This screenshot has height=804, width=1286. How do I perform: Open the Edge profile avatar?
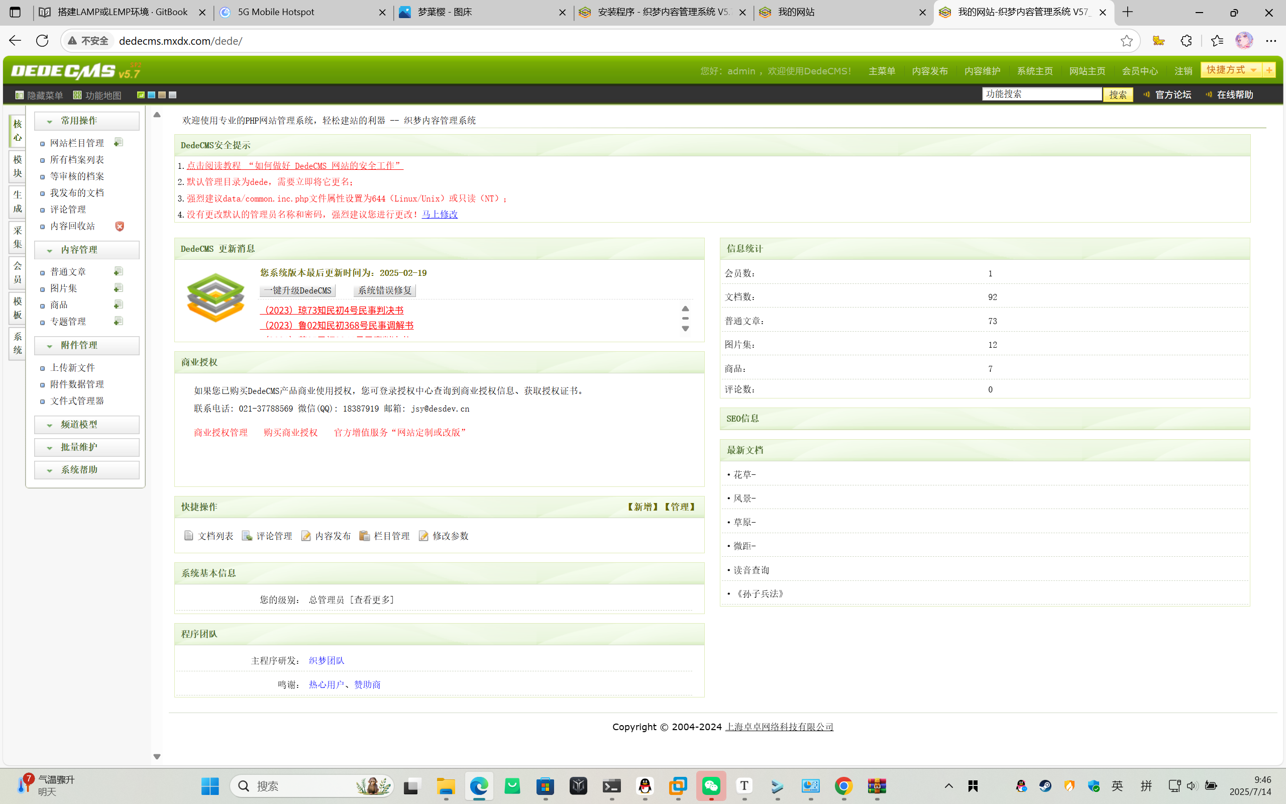tap(1244, 40)
